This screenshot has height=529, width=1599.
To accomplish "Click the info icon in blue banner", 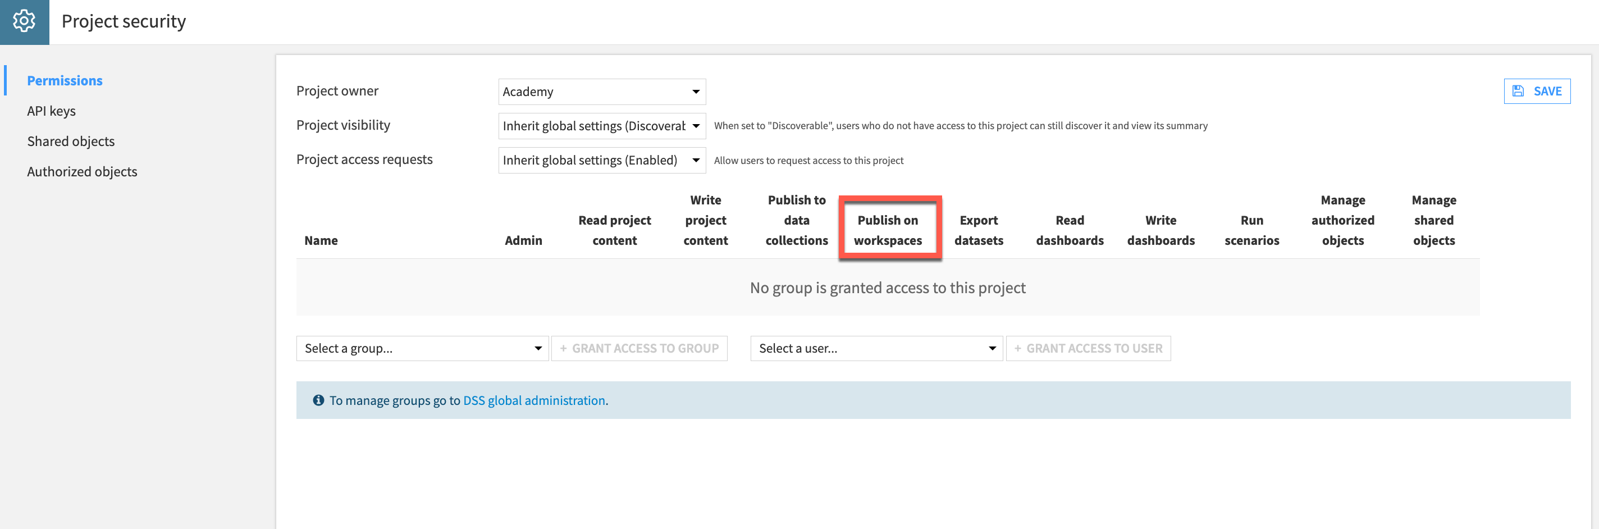I will (318, 400).
